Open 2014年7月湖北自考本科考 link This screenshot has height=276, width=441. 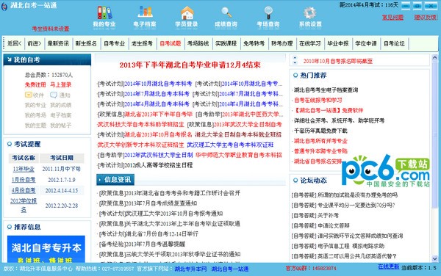[x=157, y=94]
